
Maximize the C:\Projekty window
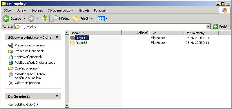(222, 4)
